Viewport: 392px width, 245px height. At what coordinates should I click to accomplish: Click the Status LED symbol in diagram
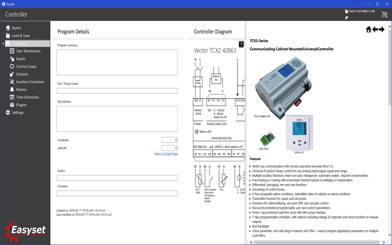click(196, 131)
